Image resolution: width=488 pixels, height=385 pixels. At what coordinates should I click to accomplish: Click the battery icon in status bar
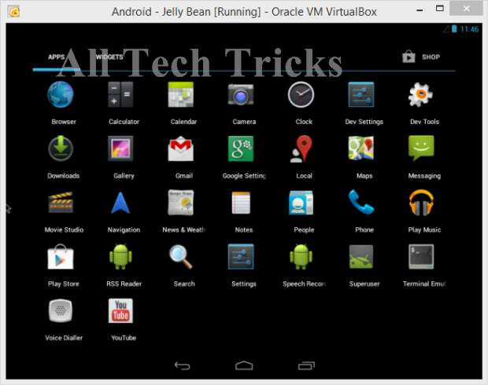pos(454,29)
